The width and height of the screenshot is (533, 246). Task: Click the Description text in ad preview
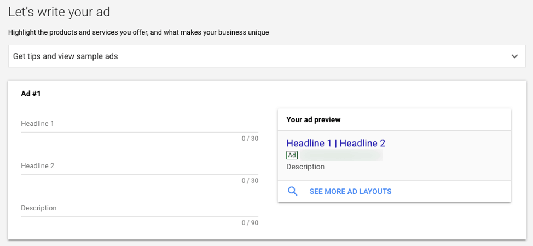[x=305, y=167]
